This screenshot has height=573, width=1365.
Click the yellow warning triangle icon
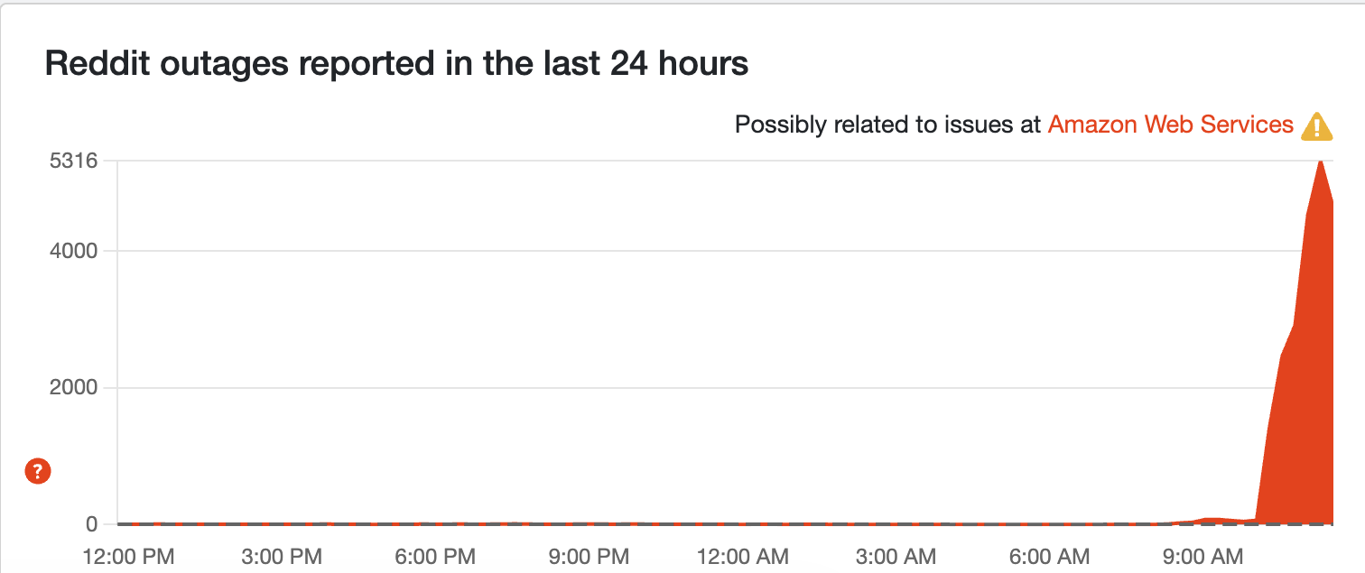(x=1316, y=126)
